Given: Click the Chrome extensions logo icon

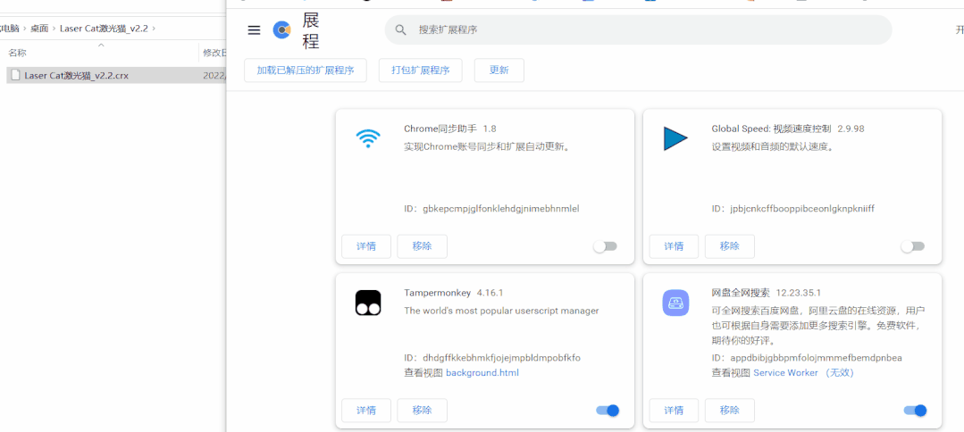Looking at the screenshot, I should (x=281, y=29).
